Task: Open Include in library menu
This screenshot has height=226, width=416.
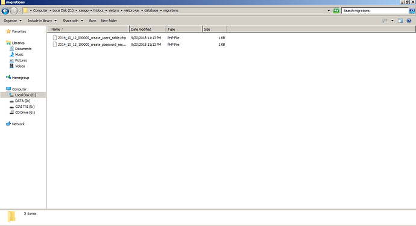Action: pos(42,20)
